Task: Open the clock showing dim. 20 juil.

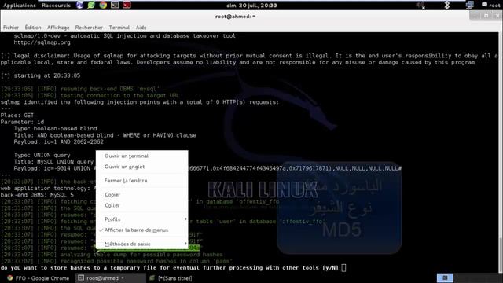Action: pyautogui.click(x=251, y=6)
